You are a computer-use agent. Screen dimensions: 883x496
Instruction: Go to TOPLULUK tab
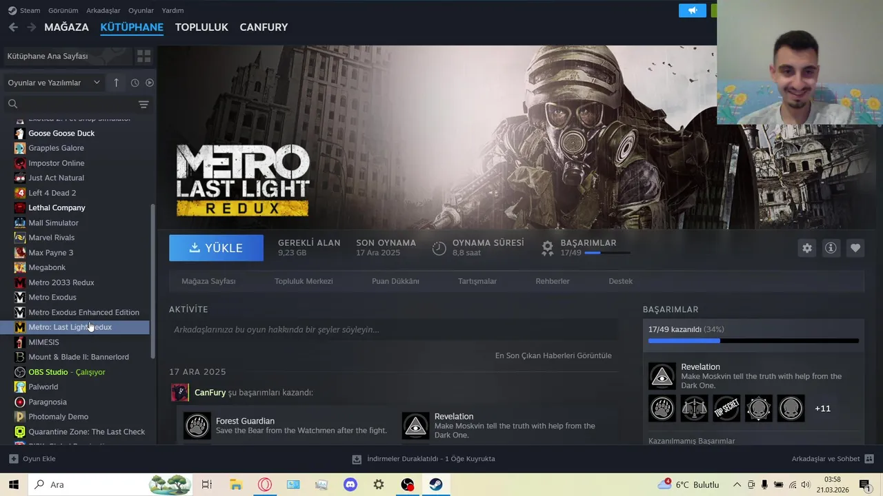[x=201, y=27]
